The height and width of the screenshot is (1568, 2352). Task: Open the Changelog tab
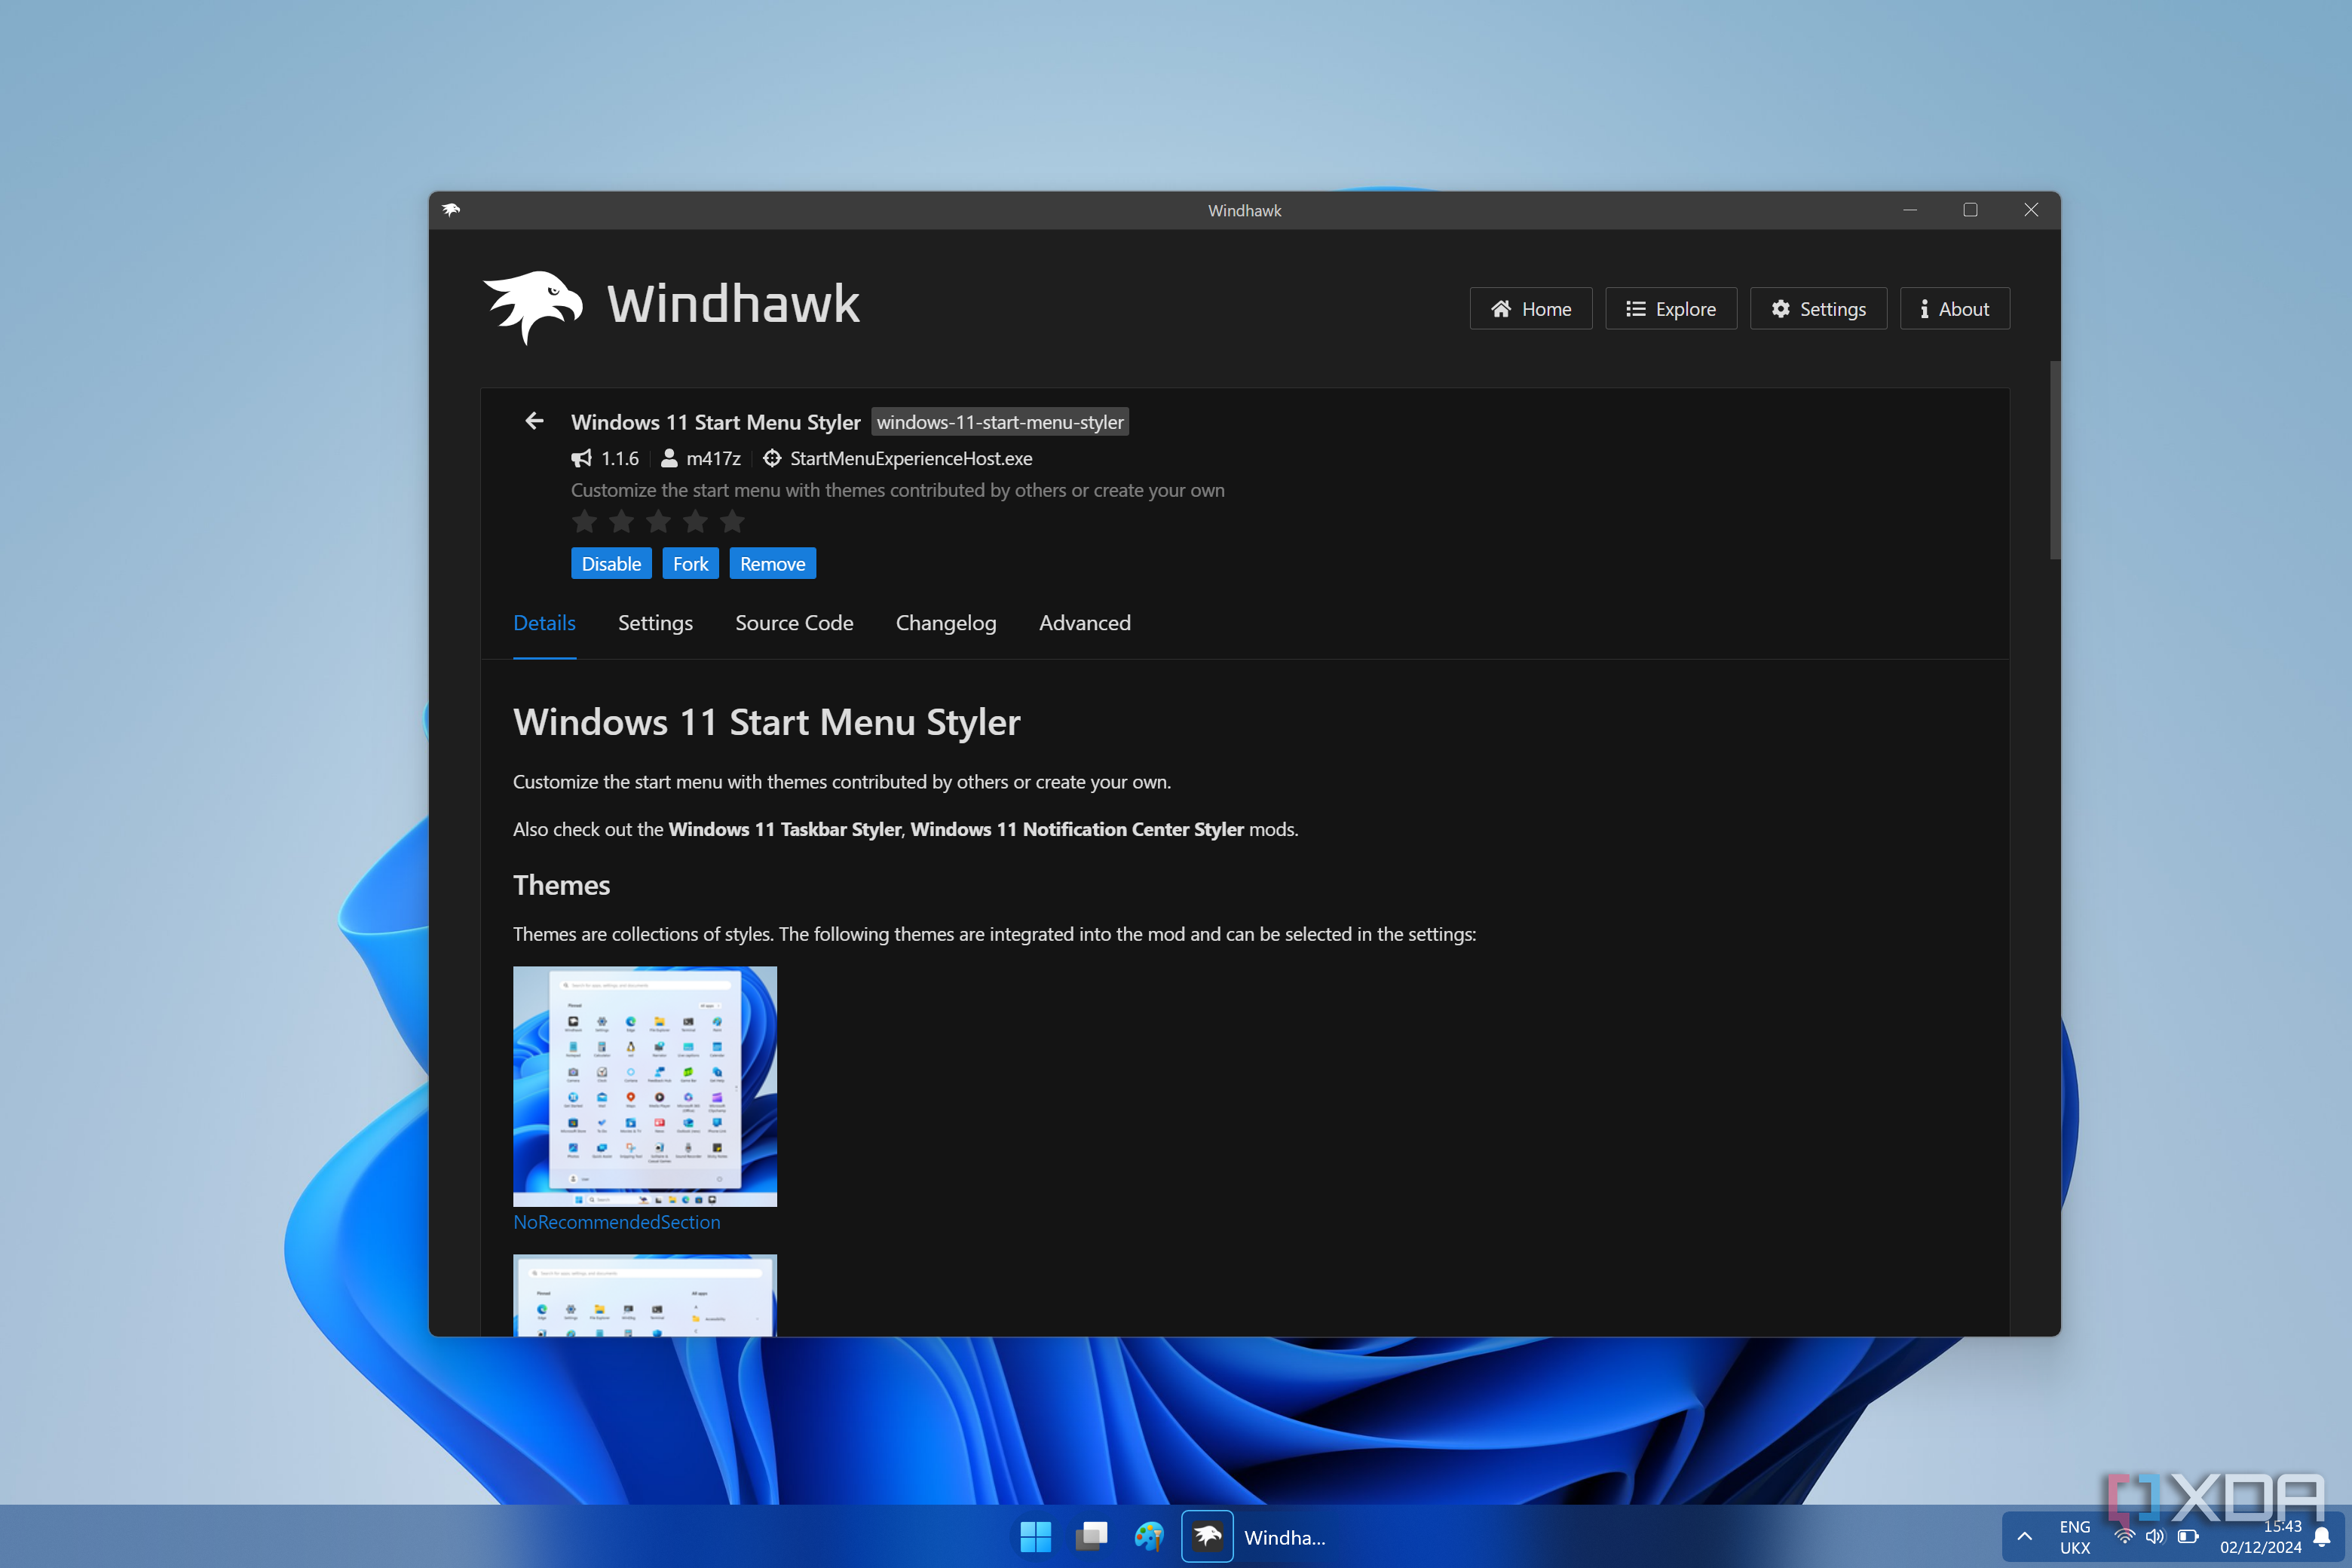tap(945, 623)
